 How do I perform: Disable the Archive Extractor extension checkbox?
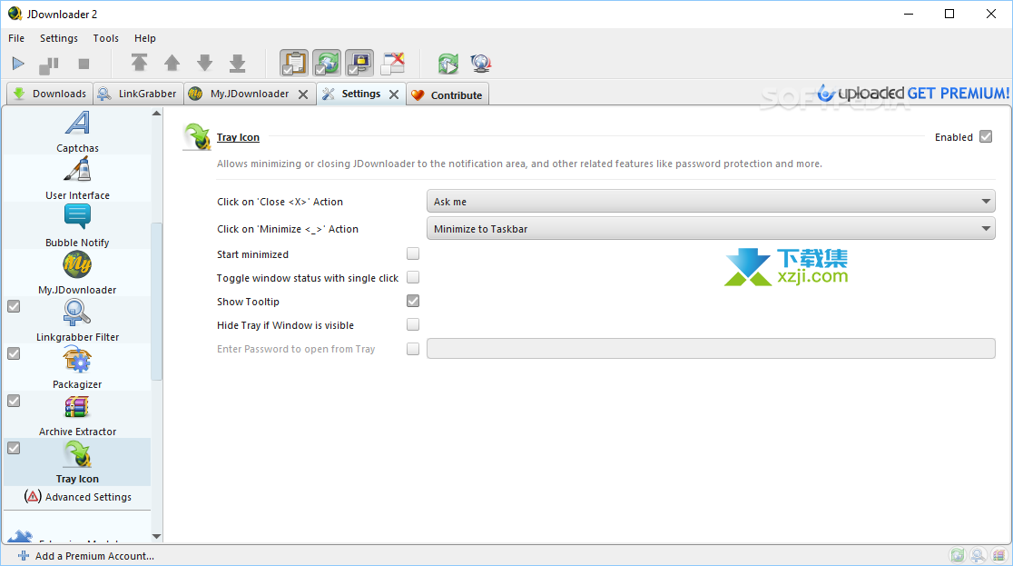[x=14, y=401]
